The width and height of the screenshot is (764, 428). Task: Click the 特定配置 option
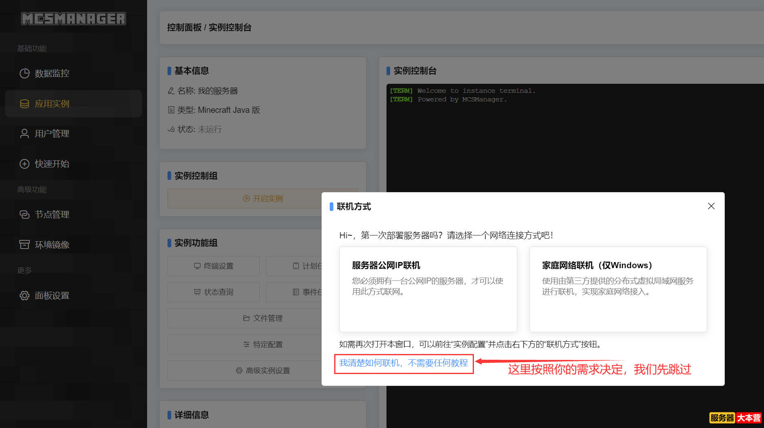tap(263, 344)
